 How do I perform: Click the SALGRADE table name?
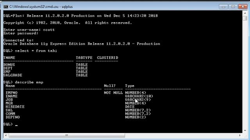pyautogui.click(x=13, y=75)
